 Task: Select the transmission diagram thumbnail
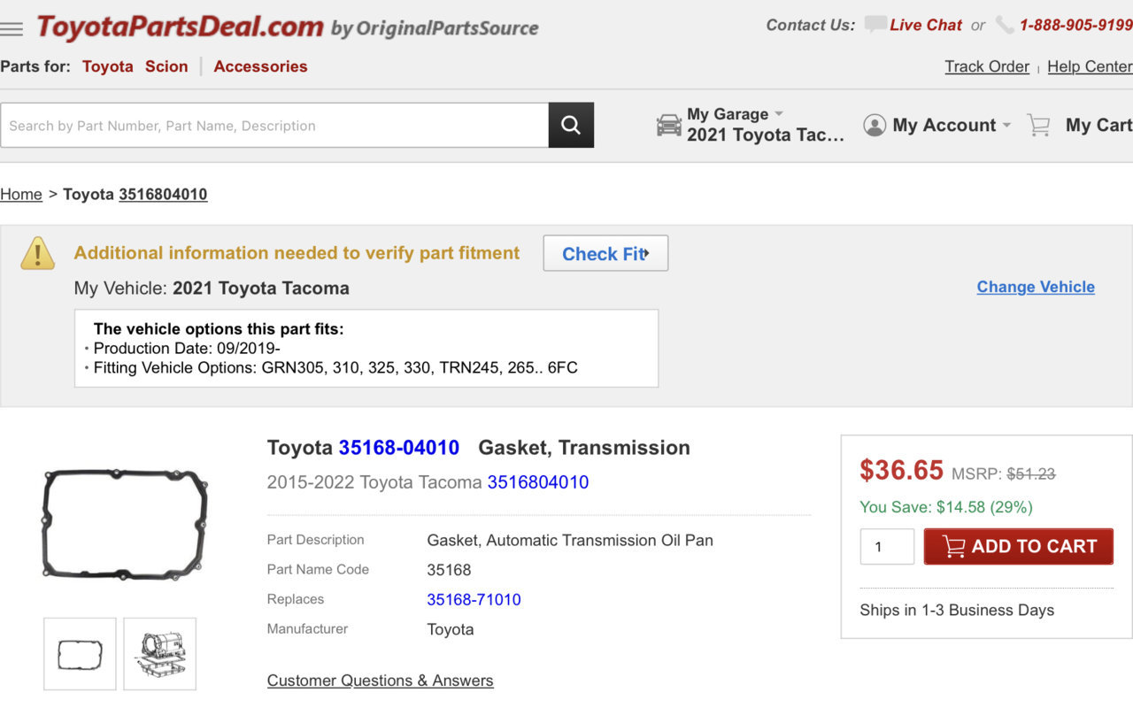click(x=159, y=654)
